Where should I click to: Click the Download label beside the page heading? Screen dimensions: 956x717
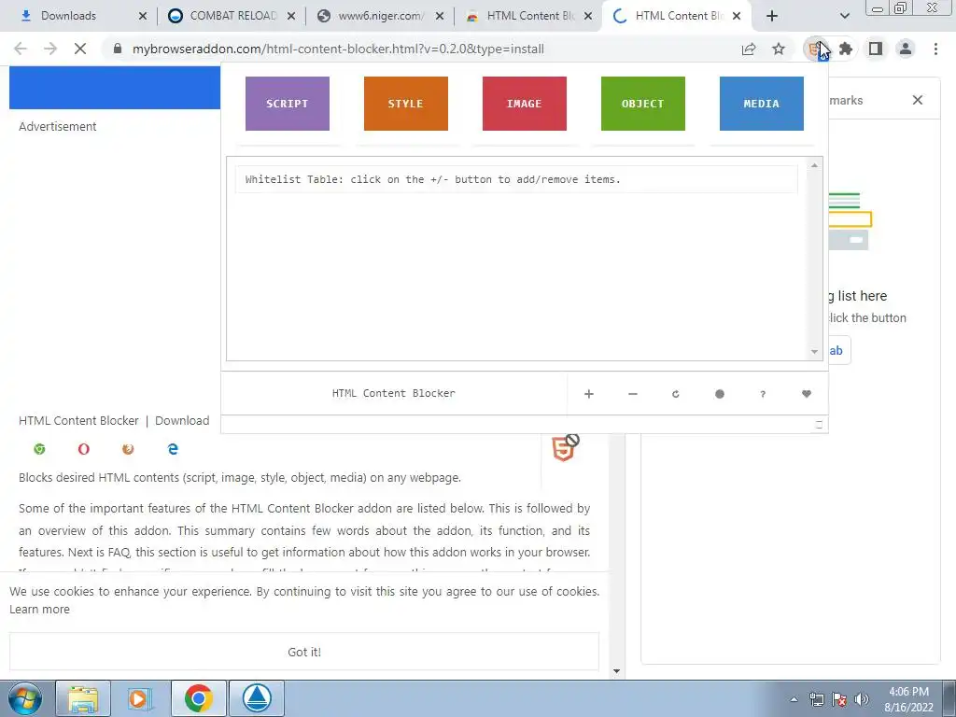click(182, 421)
